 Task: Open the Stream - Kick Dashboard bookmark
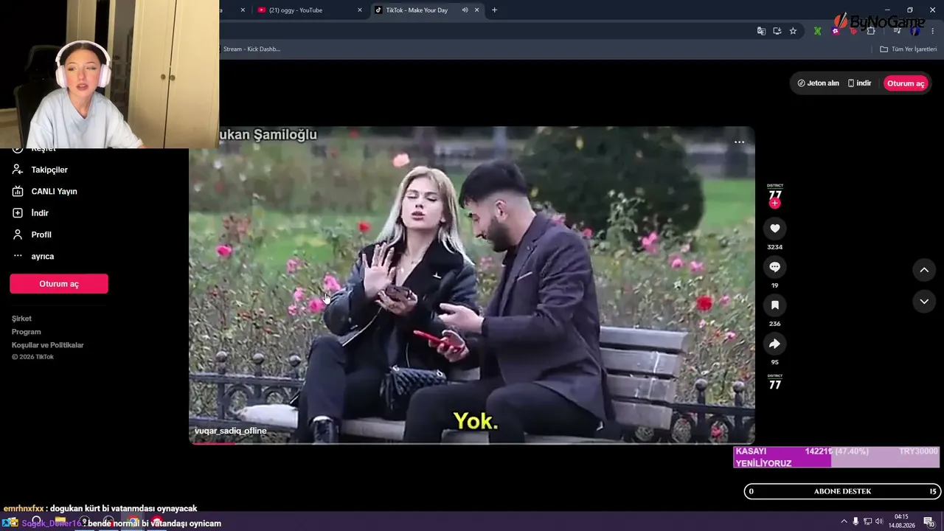[x=251, y=49]
